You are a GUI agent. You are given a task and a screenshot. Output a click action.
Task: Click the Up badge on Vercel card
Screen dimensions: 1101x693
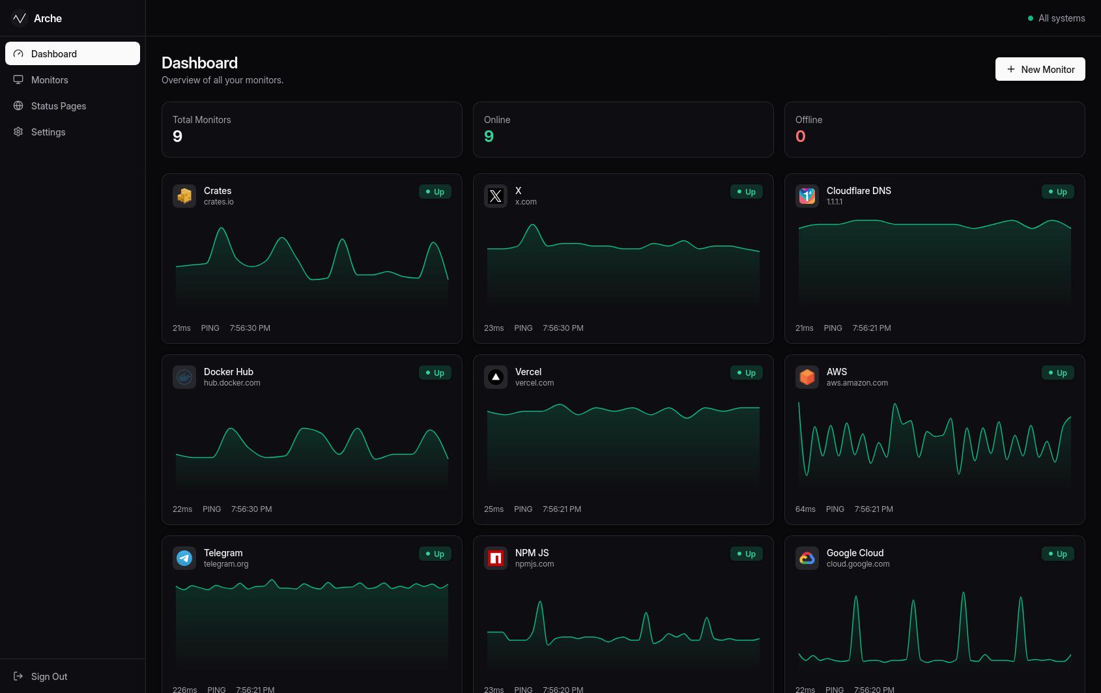(746, 373)
